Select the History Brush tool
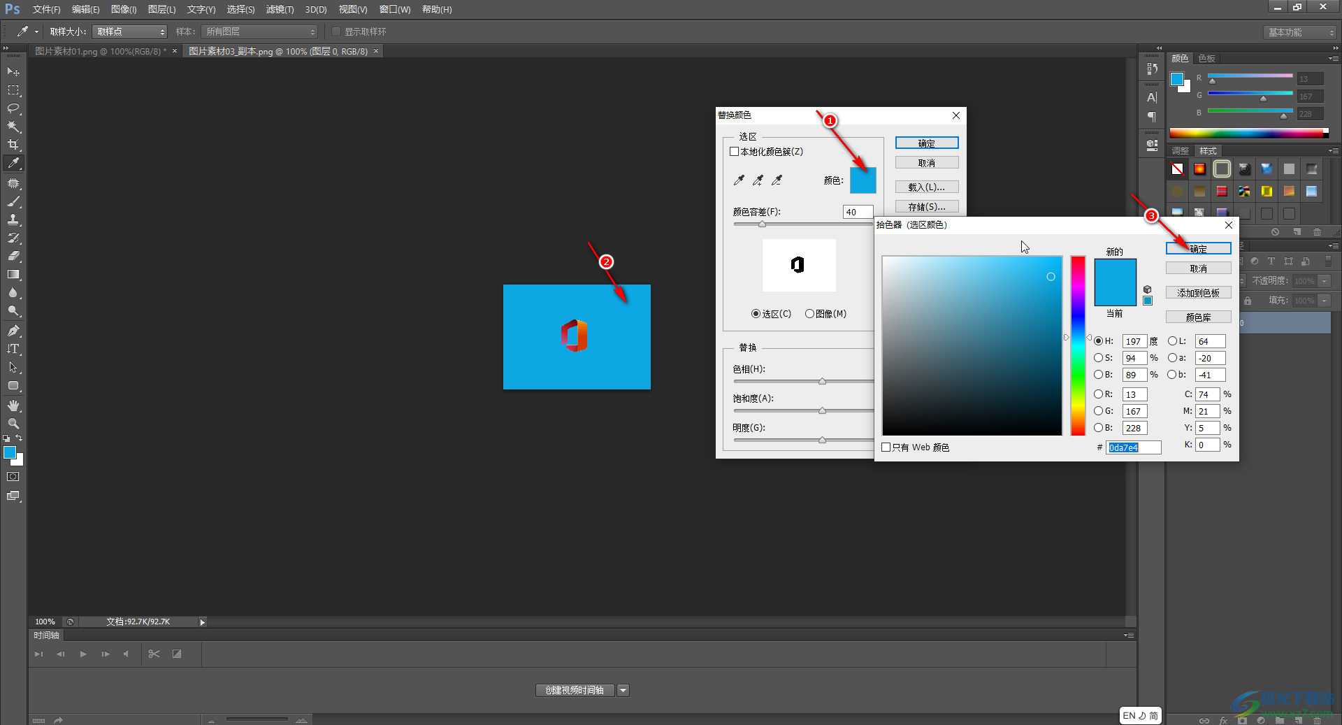The image size is (1342, 725). pyautogui.click(x=13, y=238)
